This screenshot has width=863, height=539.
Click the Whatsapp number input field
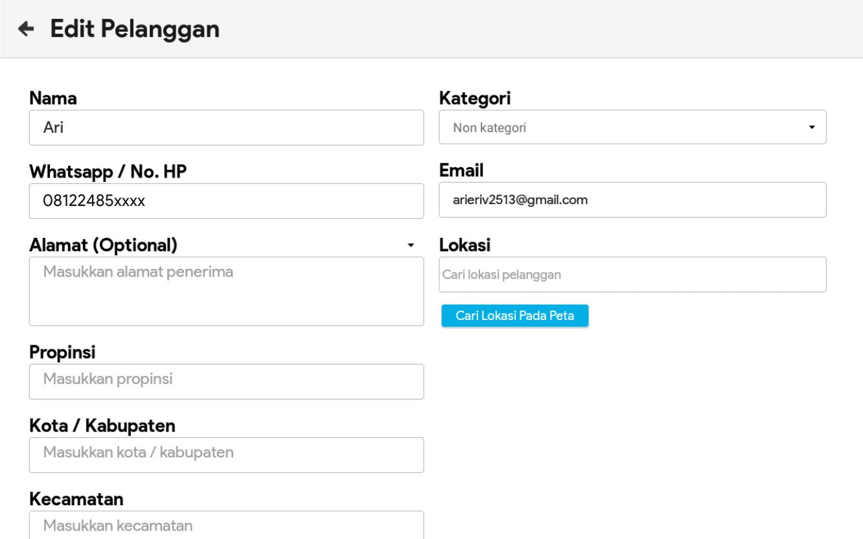(x=226, y=201)
